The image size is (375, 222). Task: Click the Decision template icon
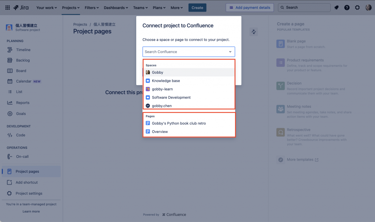click(281, 86)
